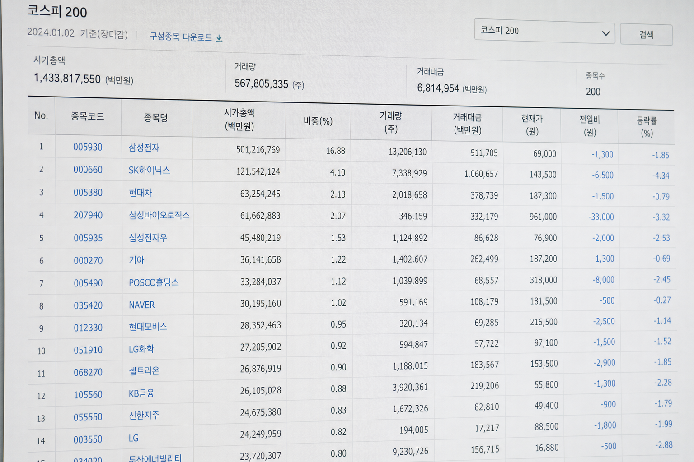Select total trading value 6,814,954
694x462 pixels.
click(438, 88)
